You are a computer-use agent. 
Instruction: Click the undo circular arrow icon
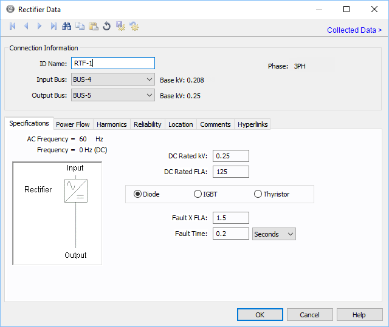pyautogui.click(x=107, y=26)
